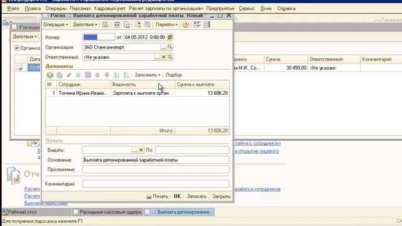Click the Приложение input field

[x=156, y=169]
